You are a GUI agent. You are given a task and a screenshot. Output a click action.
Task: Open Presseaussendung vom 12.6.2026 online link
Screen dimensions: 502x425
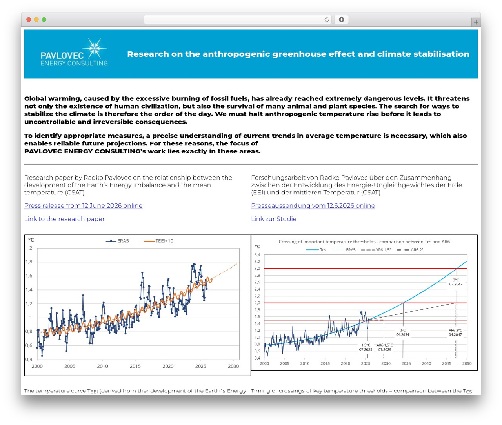click(x=313, y=205)
